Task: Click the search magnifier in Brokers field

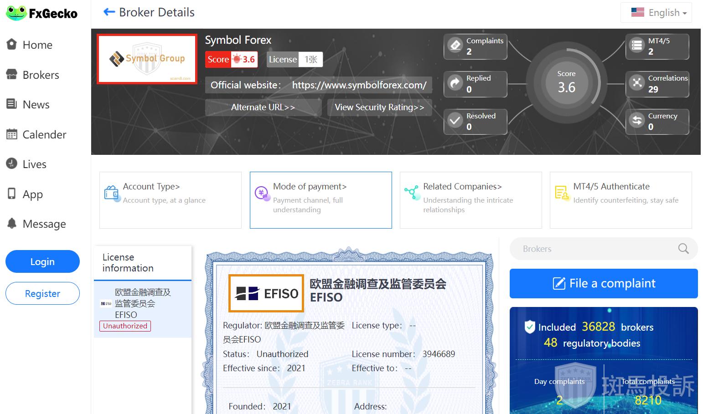Action: point(683,249)
